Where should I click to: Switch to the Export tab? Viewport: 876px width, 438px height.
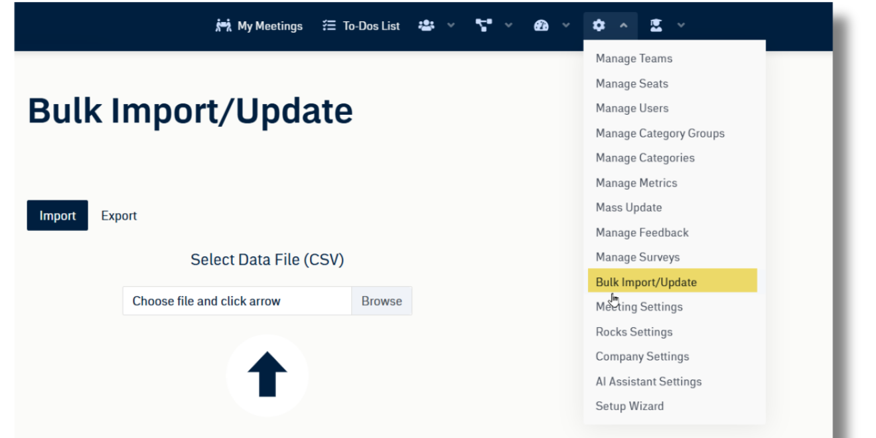(x=119, y=216)
